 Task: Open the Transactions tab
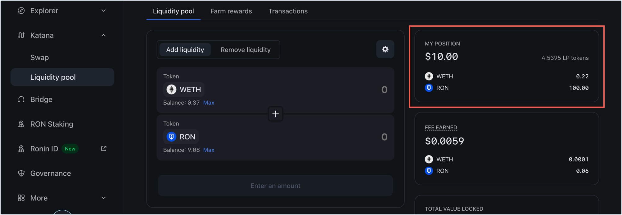tap(288, 11)
